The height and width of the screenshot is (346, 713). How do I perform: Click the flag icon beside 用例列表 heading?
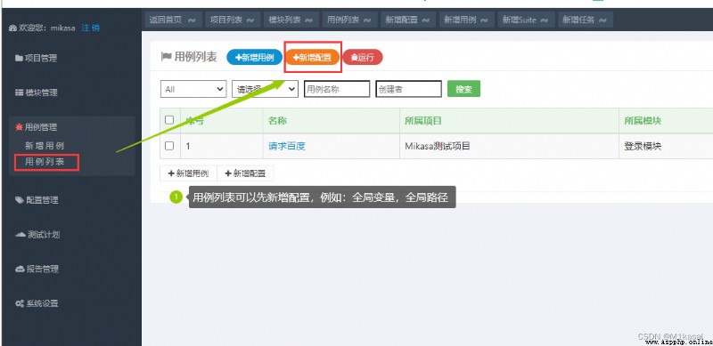pos(167,57)
